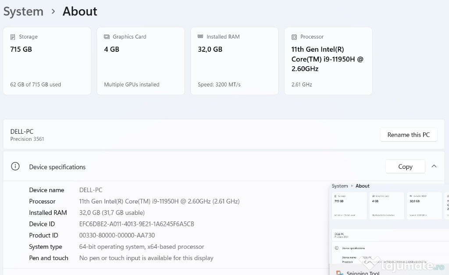The height and width of the screenshot is (275, 449).
Task: Select the 'No pen or touch input' value
Action: point(146,258)
